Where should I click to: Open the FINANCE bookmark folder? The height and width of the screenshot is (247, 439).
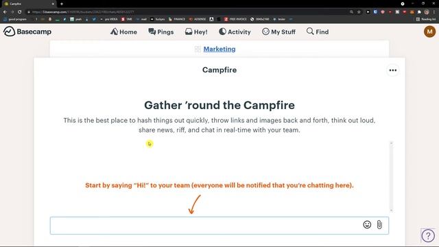coord(177,19)
